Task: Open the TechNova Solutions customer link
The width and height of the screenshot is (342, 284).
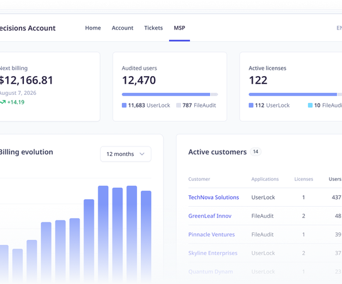Action: pos(214,197)
